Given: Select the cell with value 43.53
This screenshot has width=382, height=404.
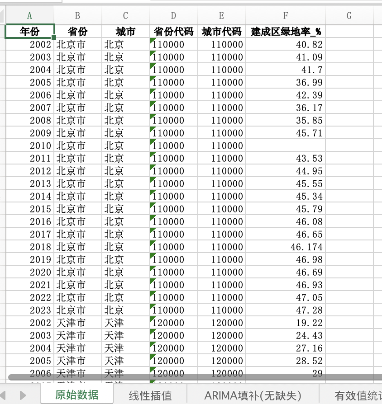Looking at the screenshot, I should 286,158.
